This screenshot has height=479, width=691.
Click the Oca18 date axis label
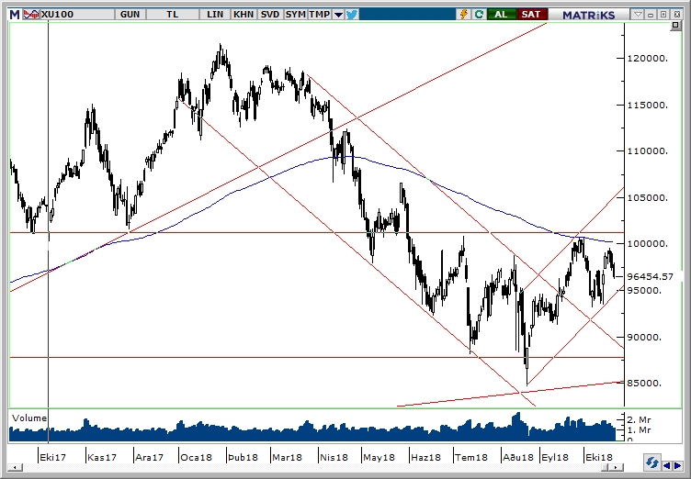pyautogui.click(x=196, y=457)
